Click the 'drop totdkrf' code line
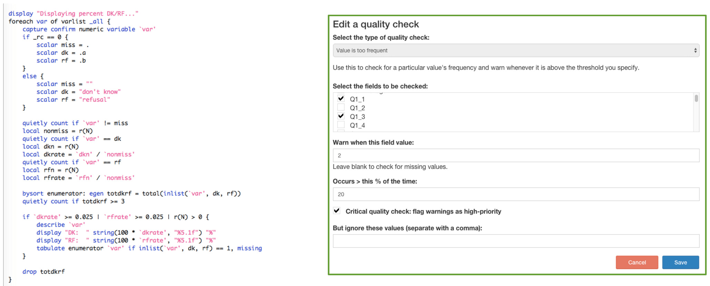The height and width of the screenshot is (286, 710). 43,272
